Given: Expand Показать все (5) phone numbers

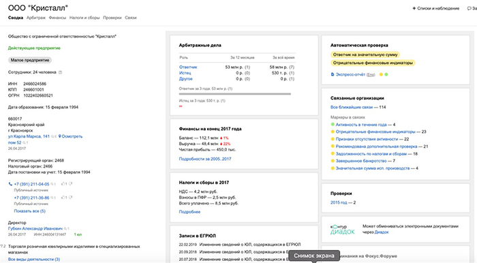Looking at the screenshot, I should (29, 211).
